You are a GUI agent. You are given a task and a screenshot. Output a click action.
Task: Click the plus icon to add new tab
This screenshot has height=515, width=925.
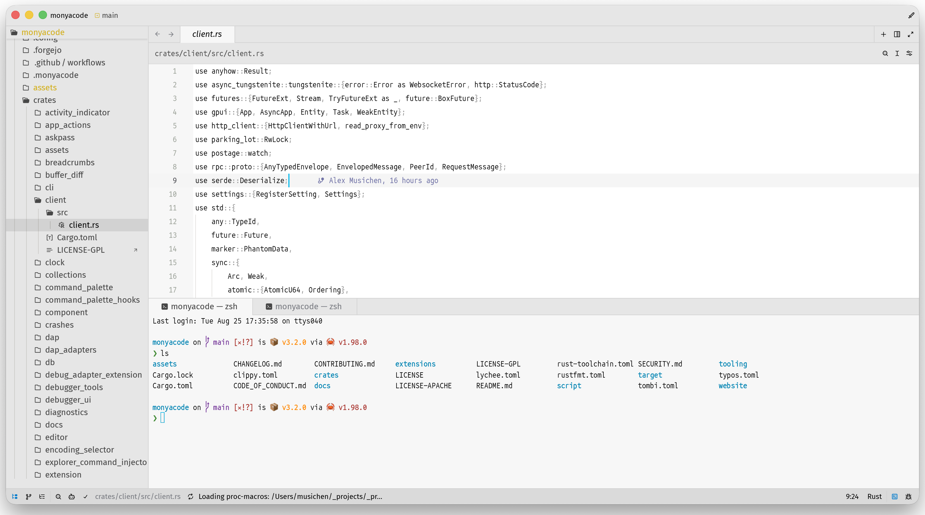pos(883,34)
